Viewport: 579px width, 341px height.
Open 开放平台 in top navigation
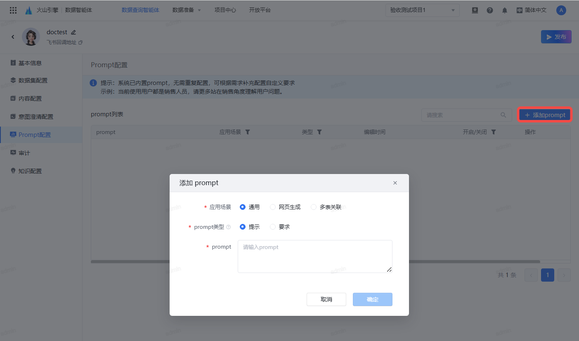[x=260, y=10]
